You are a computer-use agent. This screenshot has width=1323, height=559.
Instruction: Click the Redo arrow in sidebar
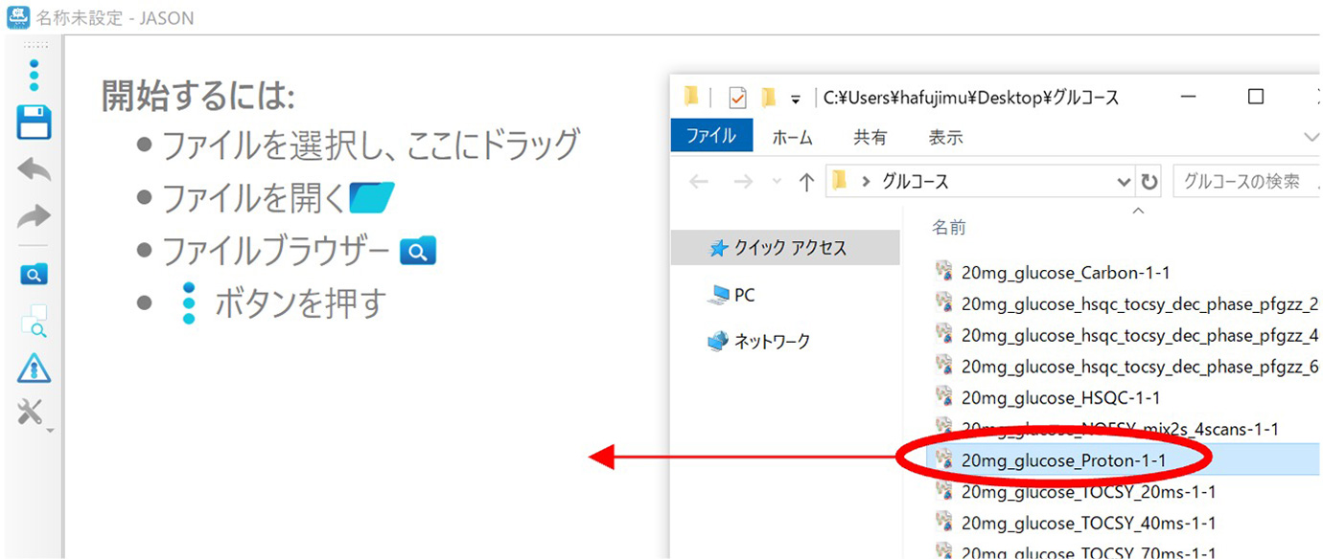[x=34, y=217]
